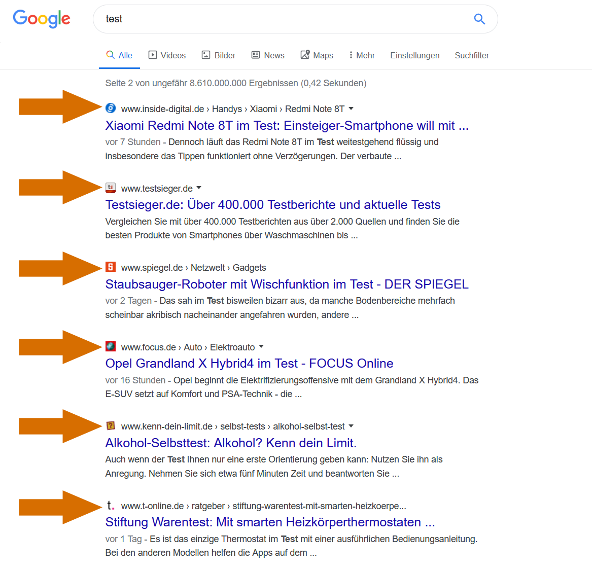The image size is (592, 572).
Task: Open Einstellungen
Action: [414, 55]
